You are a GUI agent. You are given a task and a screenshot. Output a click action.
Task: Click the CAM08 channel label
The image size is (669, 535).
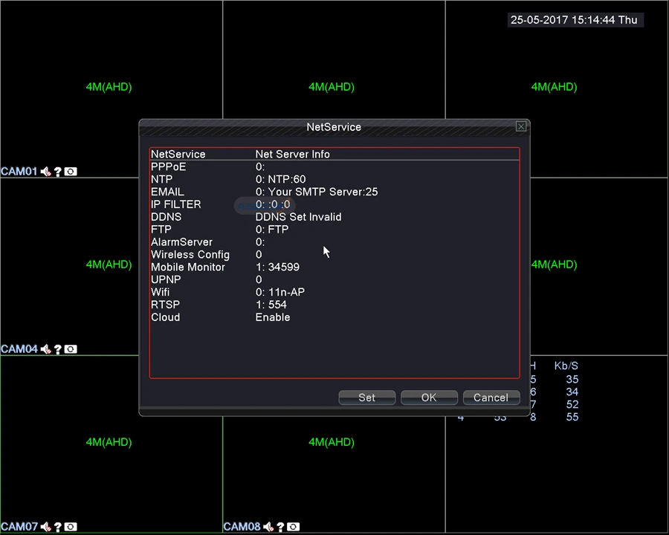(x=242, y=527)
